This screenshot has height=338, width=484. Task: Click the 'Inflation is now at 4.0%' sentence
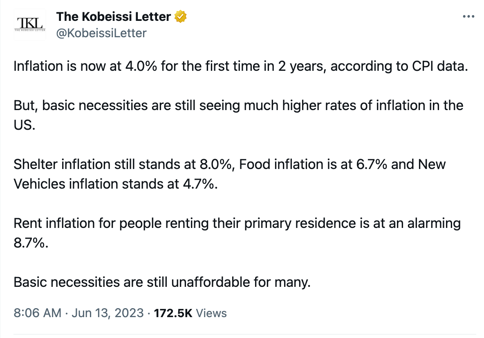tap(241, 66)
